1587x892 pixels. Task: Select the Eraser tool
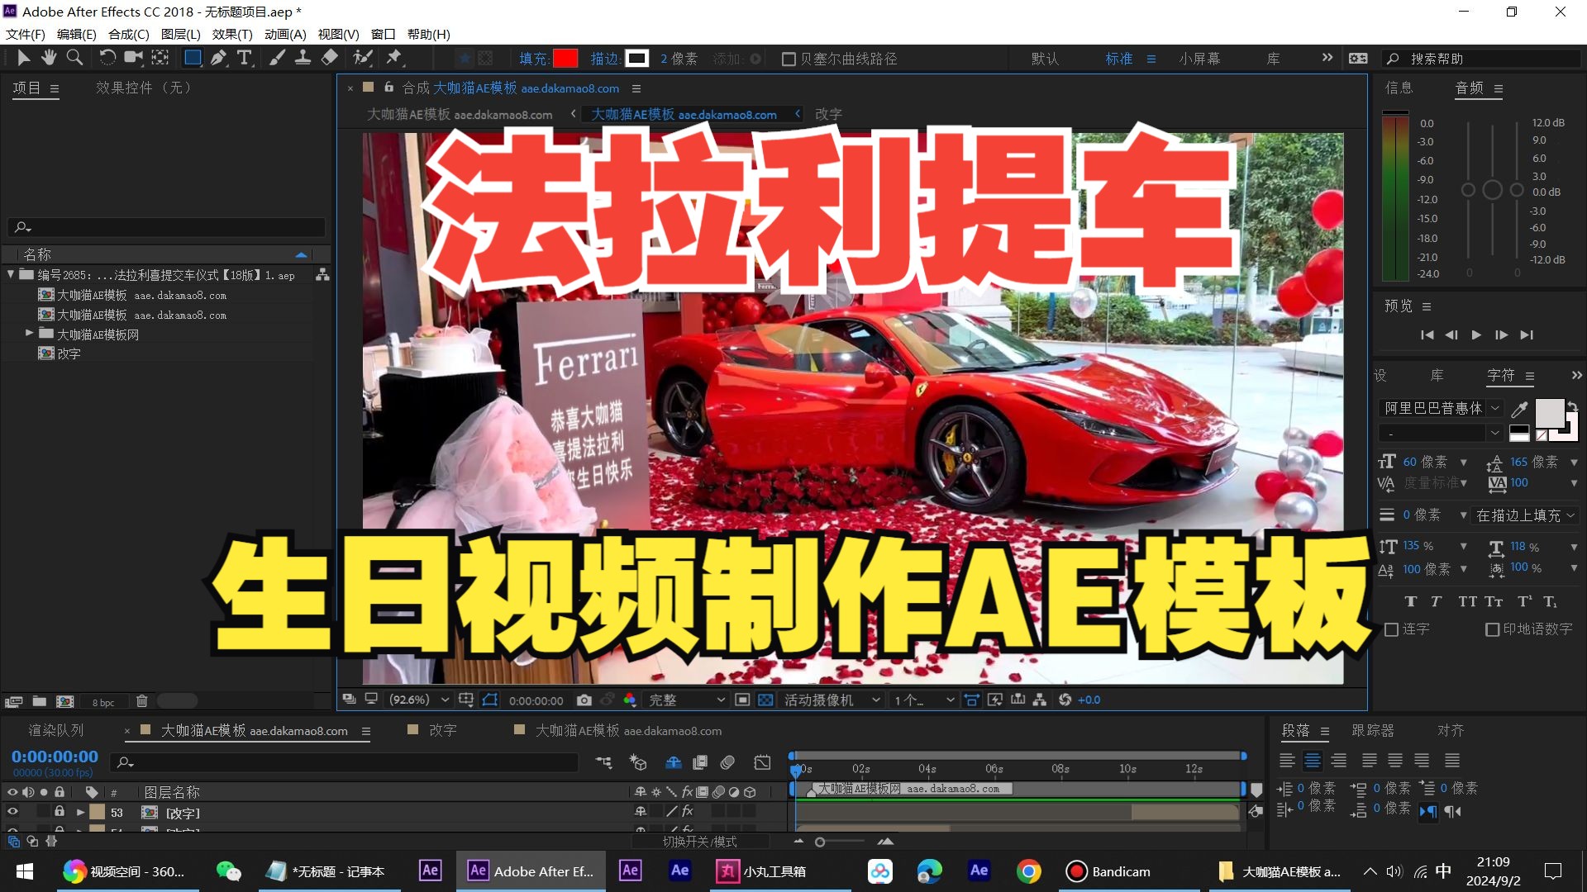coord(329,58)
